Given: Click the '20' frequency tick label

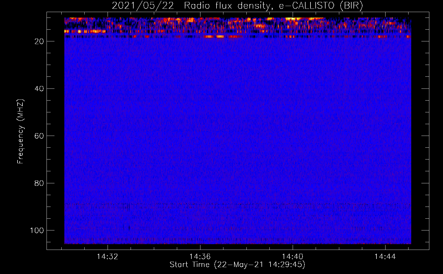Looking at the screenshot, I should coord(39,41).
